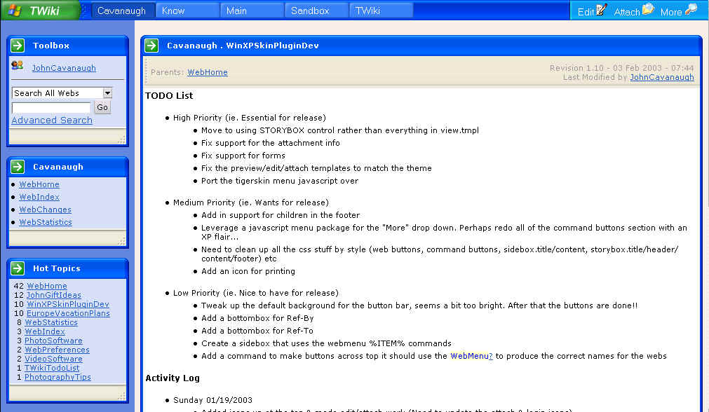
Task: Open the EuropeVacationPlans hot topic
Action: [68, 313]
